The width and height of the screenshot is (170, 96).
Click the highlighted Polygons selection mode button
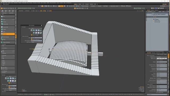coord(61,6)
